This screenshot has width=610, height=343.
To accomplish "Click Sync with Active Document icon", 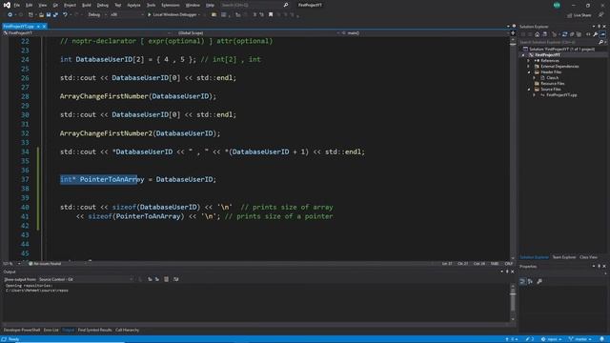I will click(564, 34).
